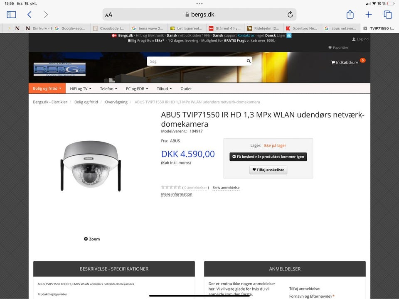Switch to the Let lagerreol tab
399x299 pixels.
187,28
